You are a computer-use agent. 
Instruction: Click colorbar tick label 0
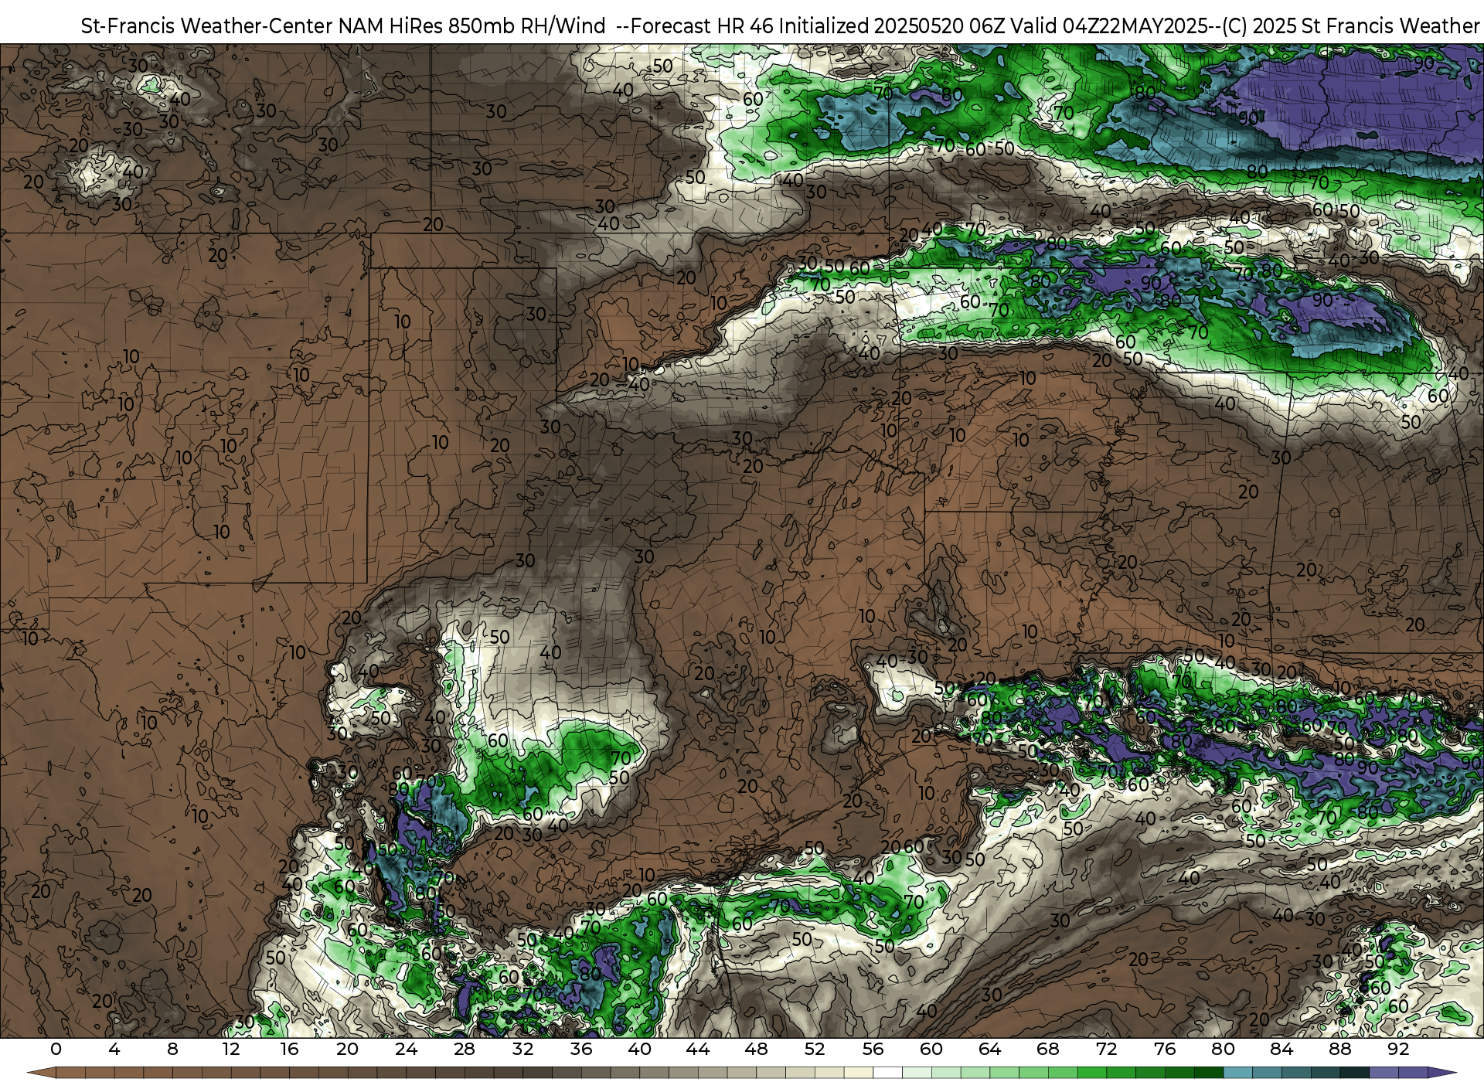click(56, 1050)
